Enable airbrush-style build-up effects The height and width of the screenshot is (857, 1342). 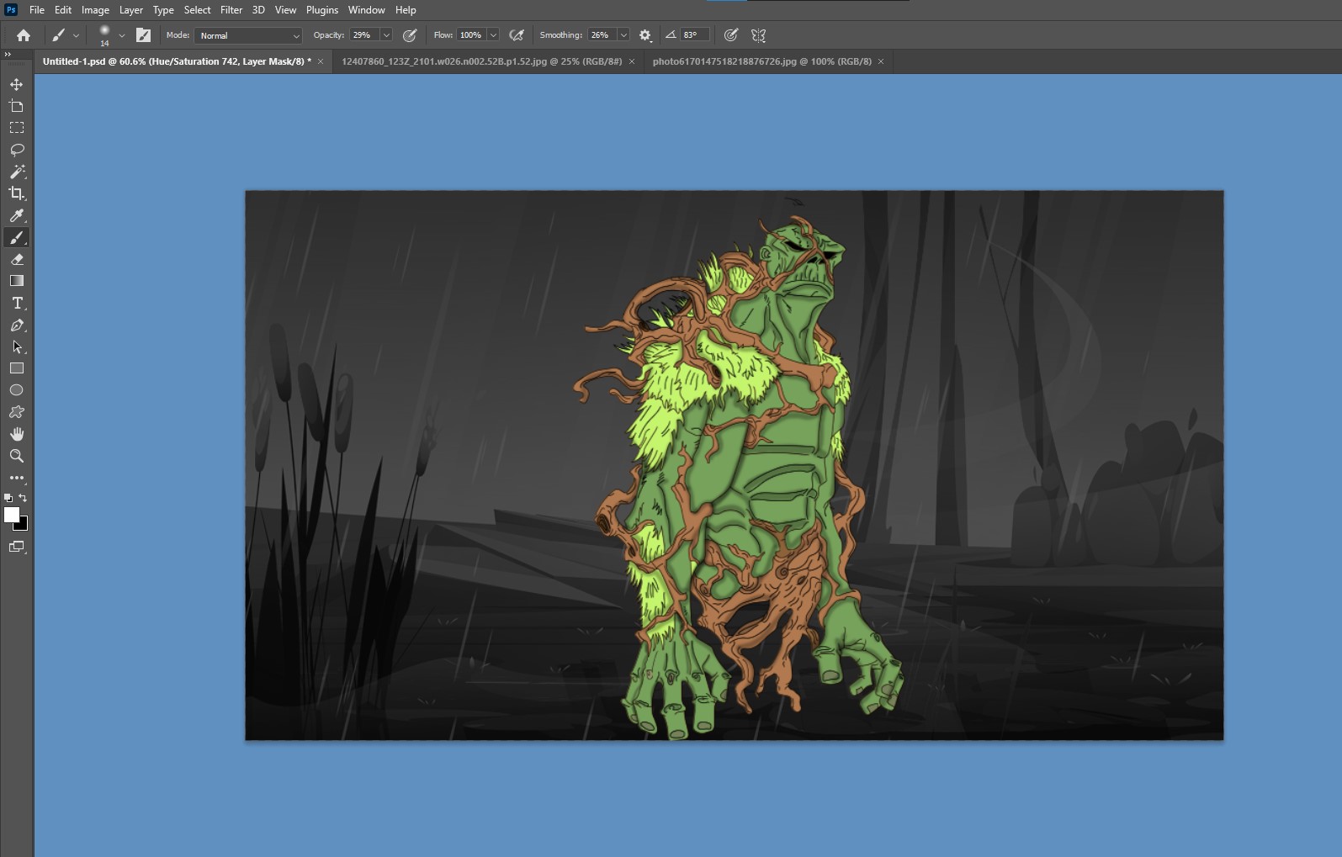coord(517,35)
